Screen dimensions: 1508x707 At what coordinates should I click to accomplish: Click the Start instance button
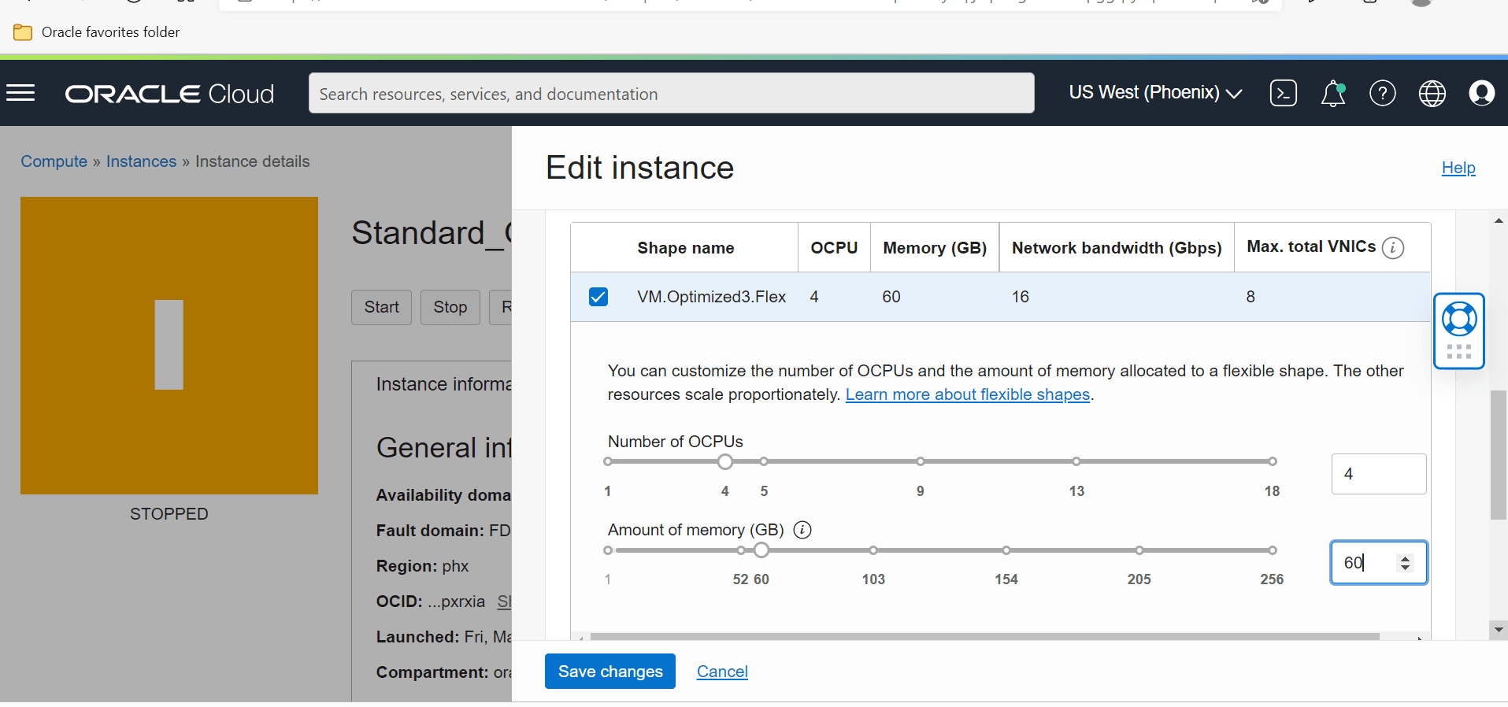coord(381,307)
